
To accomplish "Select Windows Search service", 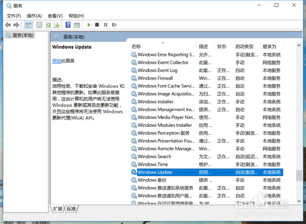I will click(207, 156).
